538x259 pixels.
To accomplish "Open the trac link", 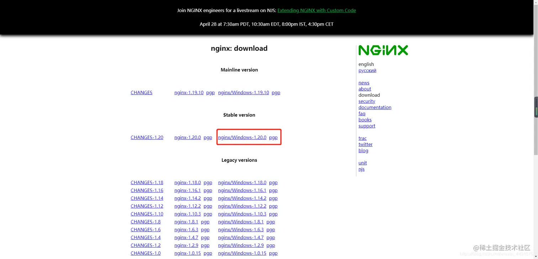I will (x=363, y=138).
